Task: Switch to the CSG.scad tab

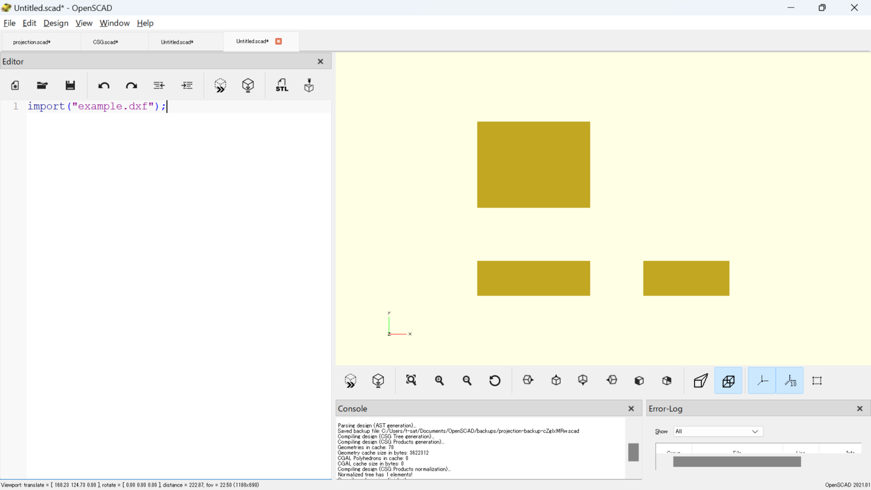Action: coord(105,41)
